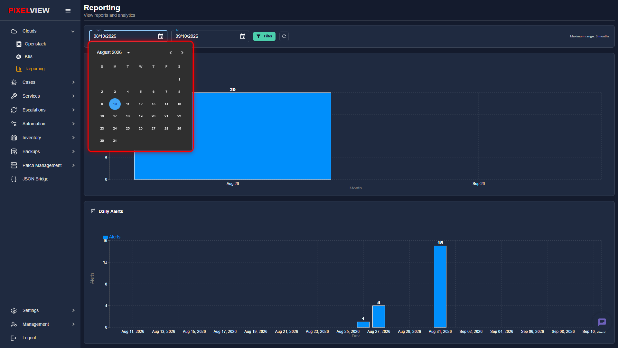618x348 pixels.
Task: Click the Aug 31 daily bar with 15
Action: [440, 286]
